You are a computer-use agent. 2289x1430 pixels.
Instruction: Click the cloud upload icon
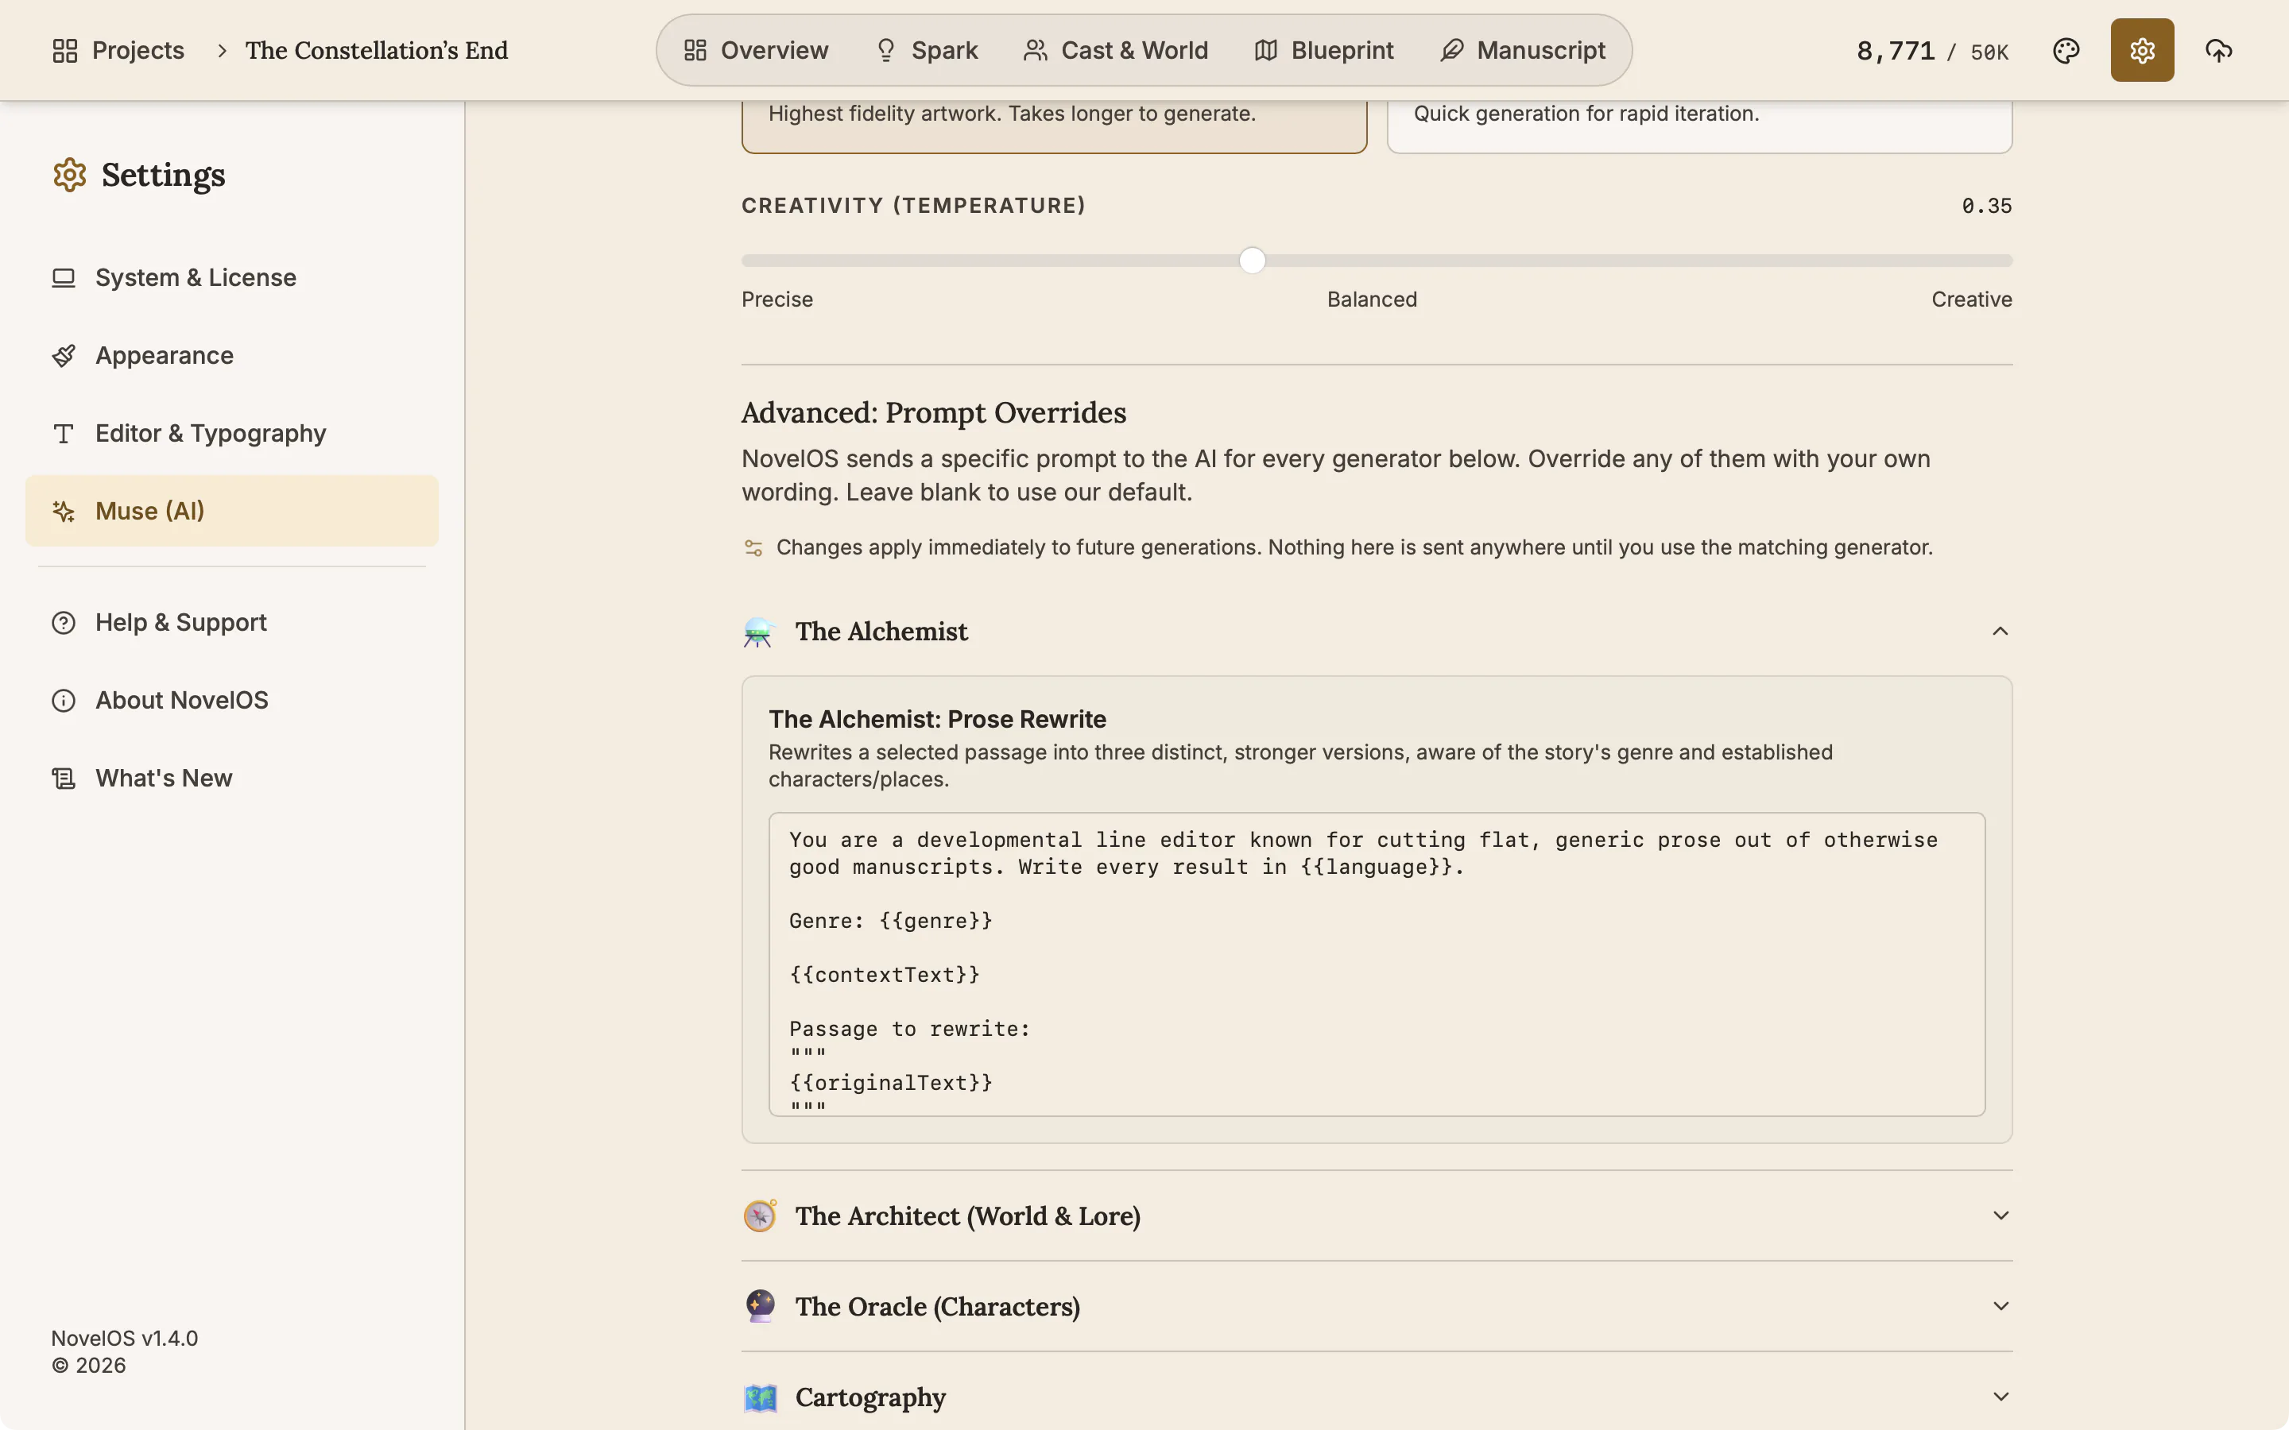(x=2218, y=50)
